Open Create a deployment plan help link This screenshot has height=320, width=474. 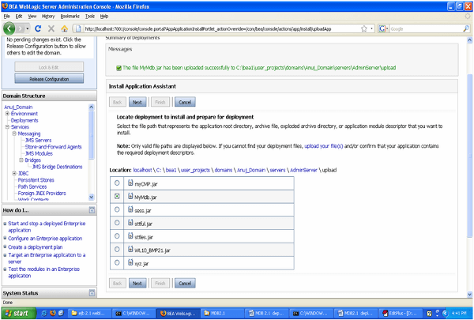[x=36, y=247]
